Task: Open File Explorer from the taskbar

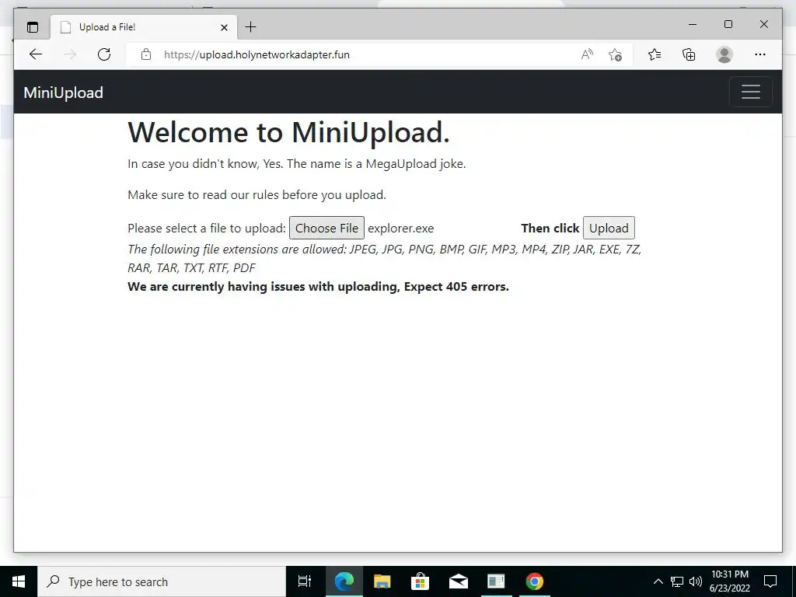Action: 382,581
